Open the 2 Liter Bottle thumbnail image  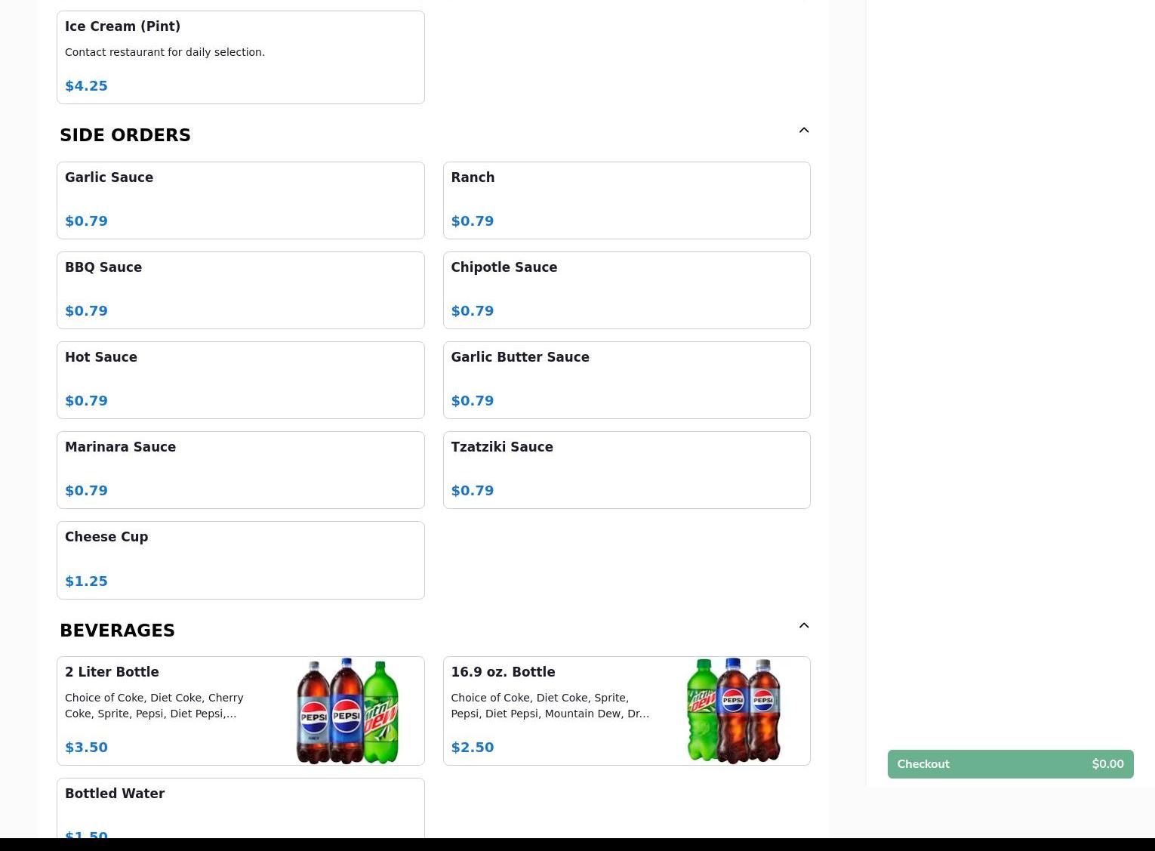(347, 711)
